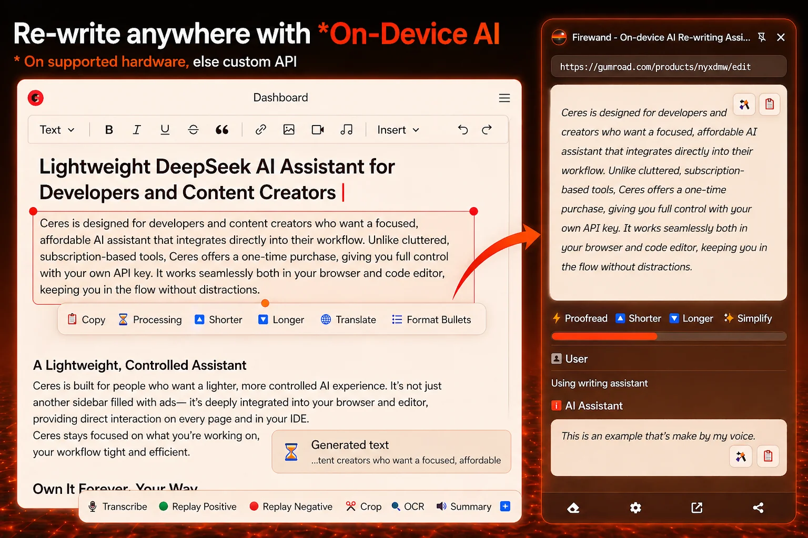Screen dimensions: 808x538
Task: Pin the Firewand assistant window
Action: click(x=762, y=37)
